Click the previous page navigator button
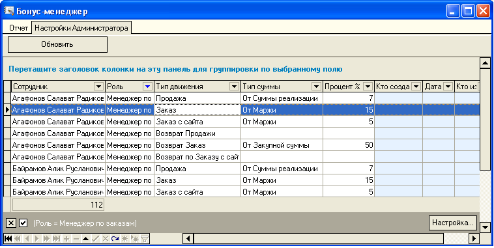The width and height of the screenshot is (494, 248). (x=18, y=238)
